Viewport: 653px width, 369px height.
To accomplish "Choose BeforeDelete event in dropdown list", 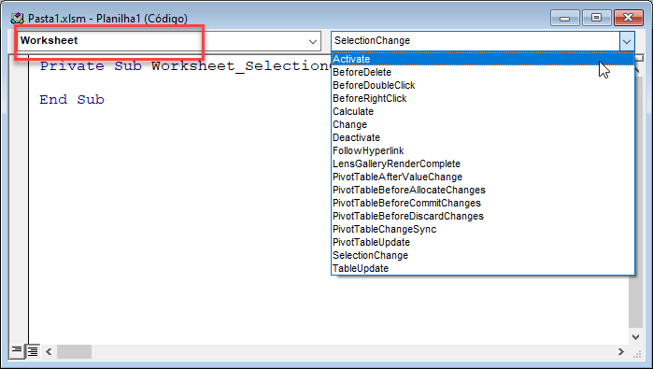I will click(483, 73).
